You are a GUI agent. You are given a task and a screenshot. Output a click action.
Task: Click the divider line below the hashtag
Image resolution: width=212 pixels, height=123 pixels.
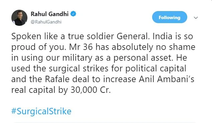pyautogui.click(x=104, y=123)
